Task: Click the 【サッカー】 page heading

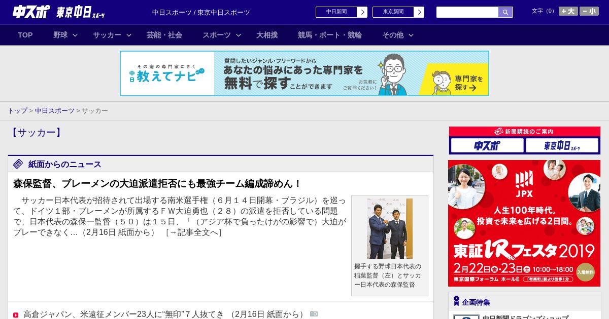Action: [36, 133]
